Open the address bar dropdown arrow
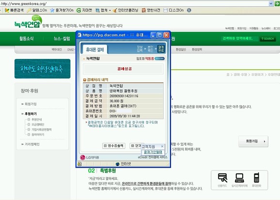This screenshot has height=200, width=280. 271,3
